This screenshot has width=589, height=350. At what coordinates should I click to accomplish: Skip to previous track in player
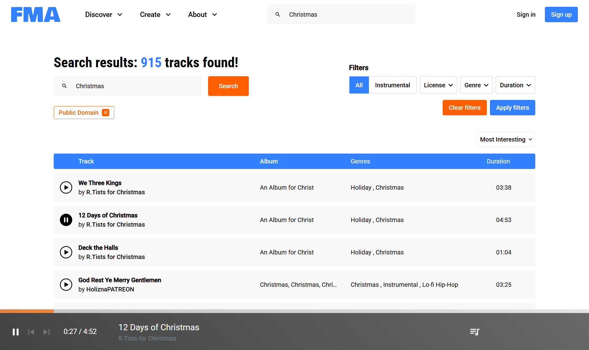coord(31,332)
